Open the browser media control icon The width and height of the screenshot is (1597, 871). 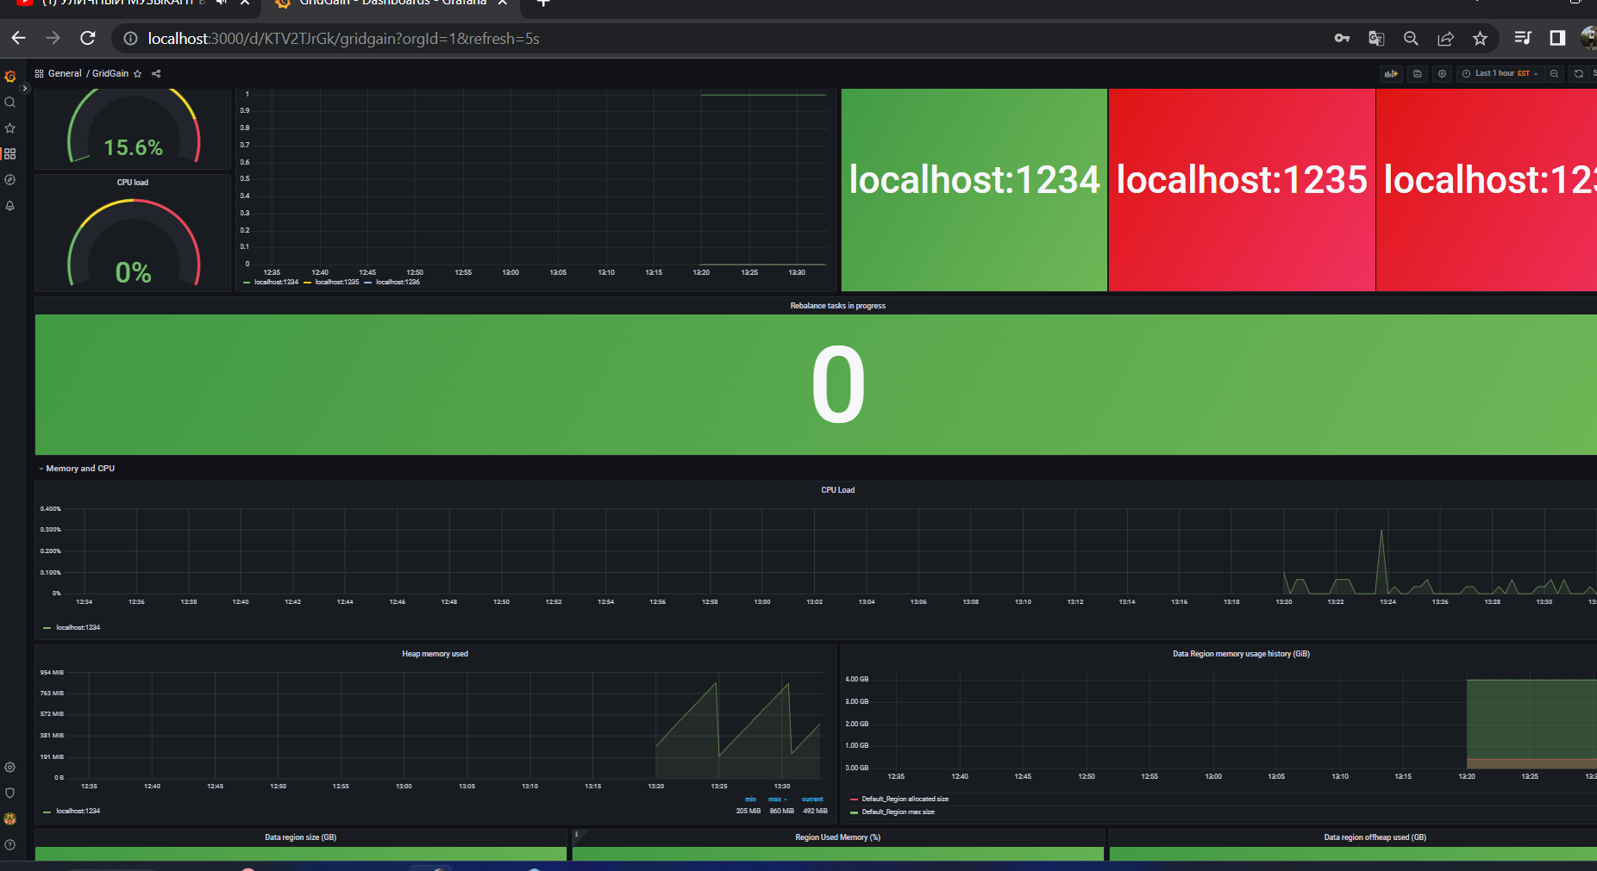coord(1523,38)
